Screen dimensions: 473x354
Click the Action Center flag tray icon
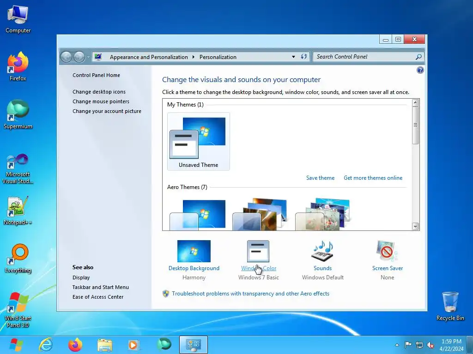point(408,345)
